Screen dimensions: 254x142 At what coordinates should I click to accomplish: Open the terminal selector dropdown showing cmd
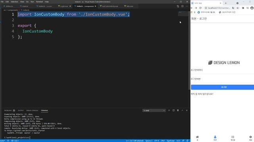click(154, 110)
